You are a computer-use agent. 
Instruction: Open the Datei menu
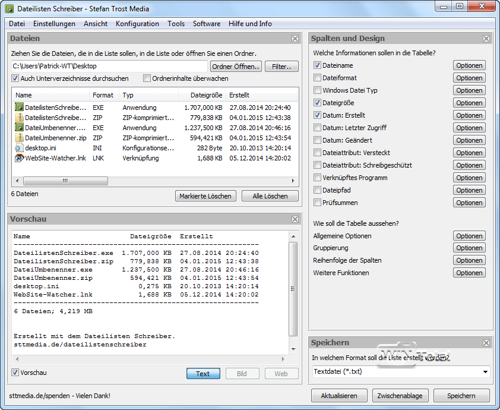(17, 24)
